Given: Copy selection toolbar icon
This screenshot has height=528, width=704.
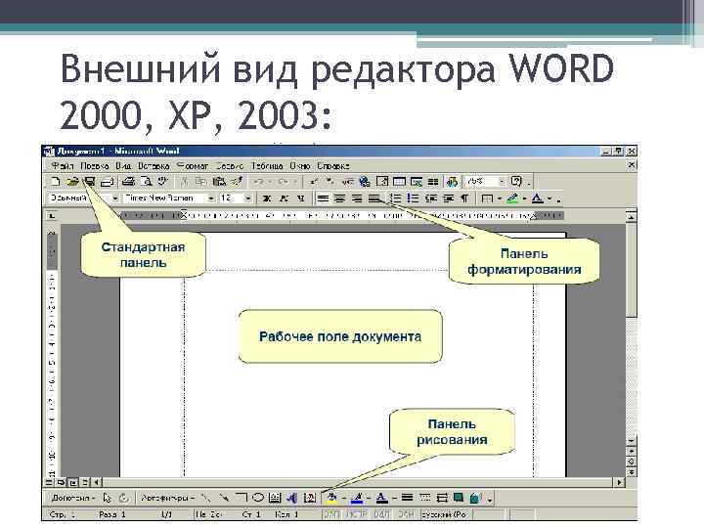Looking at the screenshot, I should click(x=201, y=182).
